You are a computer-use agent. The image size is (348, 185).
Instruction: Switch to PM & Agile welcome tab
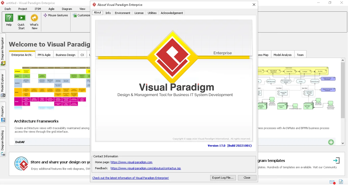pyautogui.click(x=44, y=55)
